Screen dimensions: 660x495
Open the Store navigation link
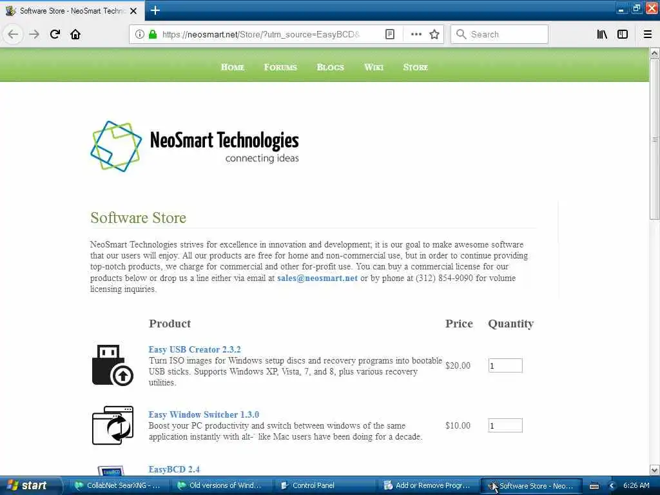416,67
